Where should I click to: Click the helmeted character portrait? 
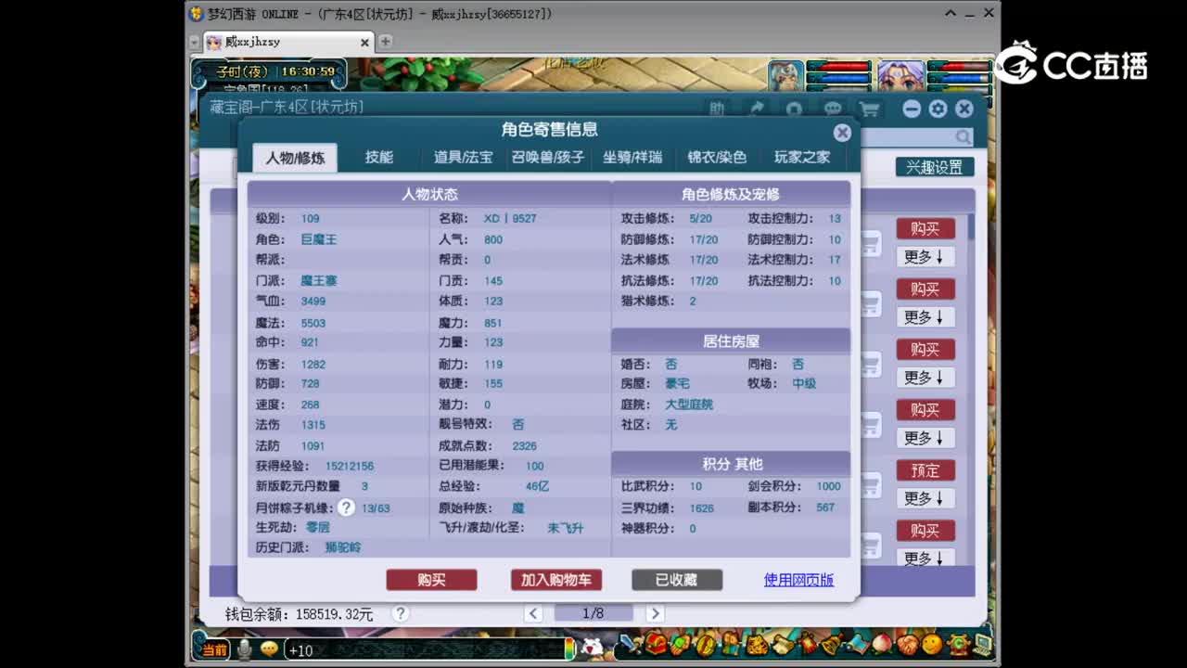pyautogui.click(x=786, y=76)
